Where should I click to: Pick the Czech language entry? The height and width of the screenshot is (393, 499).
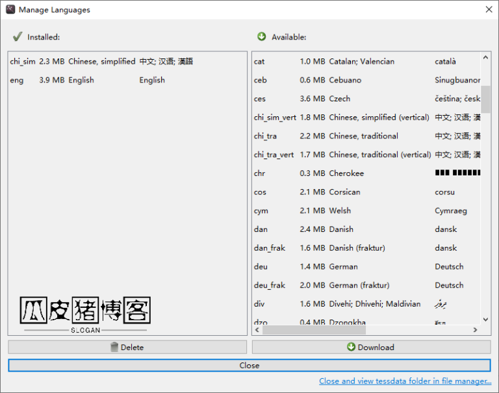click(339, 99)
